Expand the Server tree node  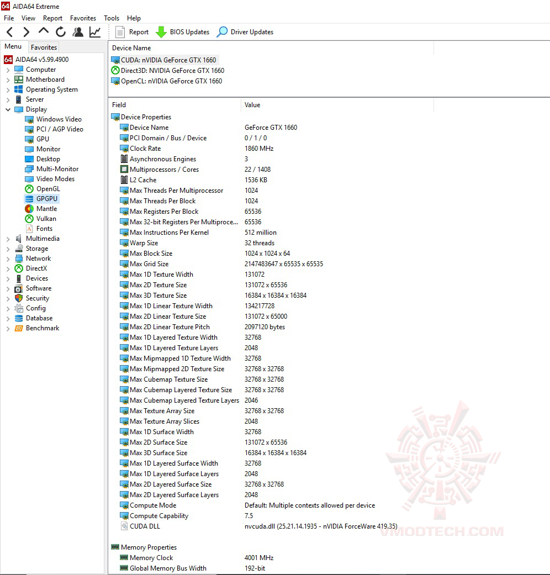click(8, 99)
